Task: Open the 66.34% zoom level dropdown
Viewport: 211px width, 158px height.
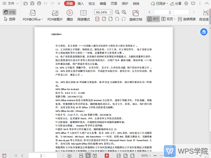Action: tap(103, 12)
